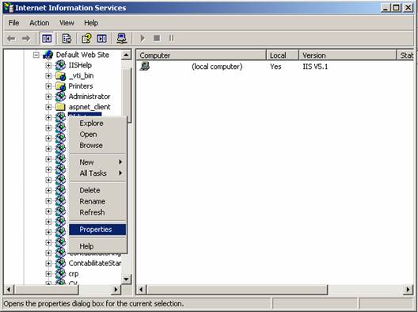418x312 pixels.
Task: Open the View menu
Action: (66, 23)
